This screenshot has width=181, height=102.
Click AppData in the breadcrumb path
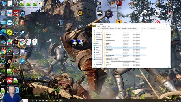(129, 28)
